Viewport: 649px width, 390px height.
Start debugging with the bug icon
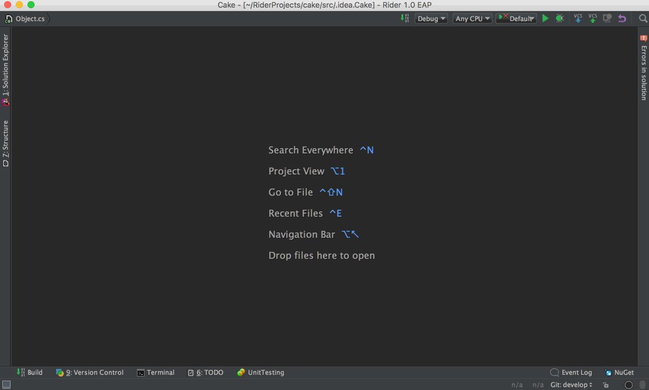[x=559, y=18]
